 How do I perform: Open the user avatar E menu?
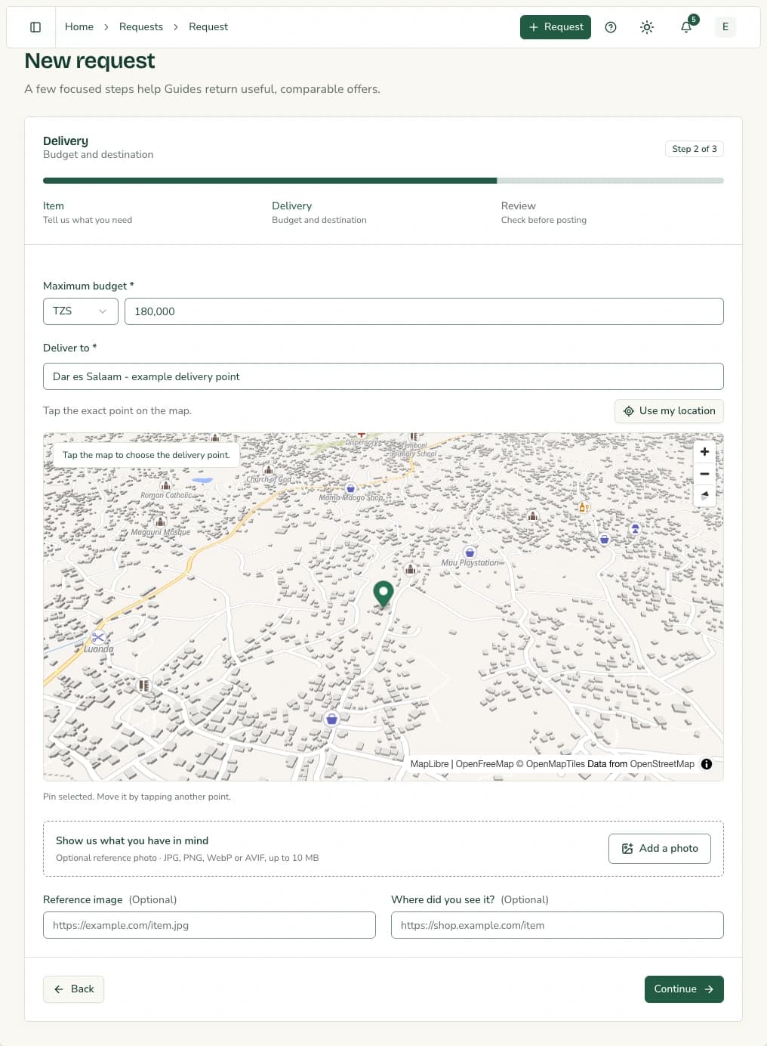click(725, 27)
